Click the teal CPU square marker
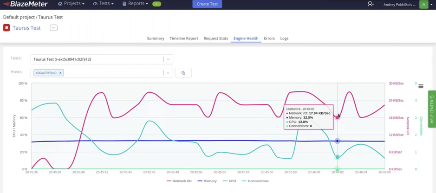Viewport: 436px width, 193px height. point(337,157)
